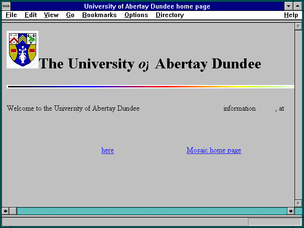
Task: Click the horizontal scrollbar thumb
Action: (x=13, y=211)
